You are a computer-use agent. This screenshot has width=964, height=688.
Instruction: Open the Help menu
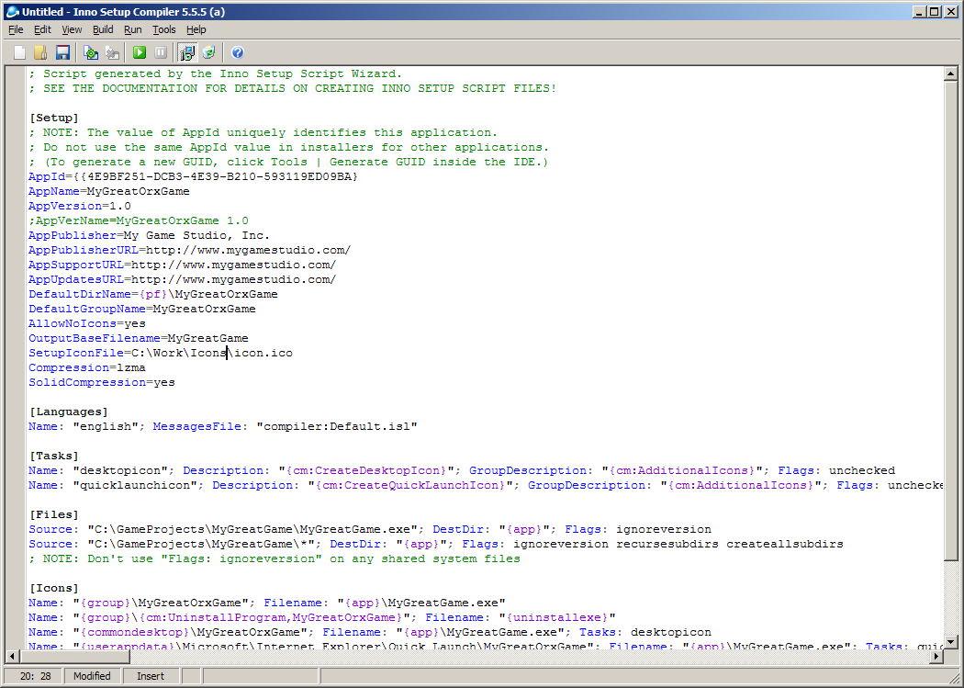coord(196,29)
